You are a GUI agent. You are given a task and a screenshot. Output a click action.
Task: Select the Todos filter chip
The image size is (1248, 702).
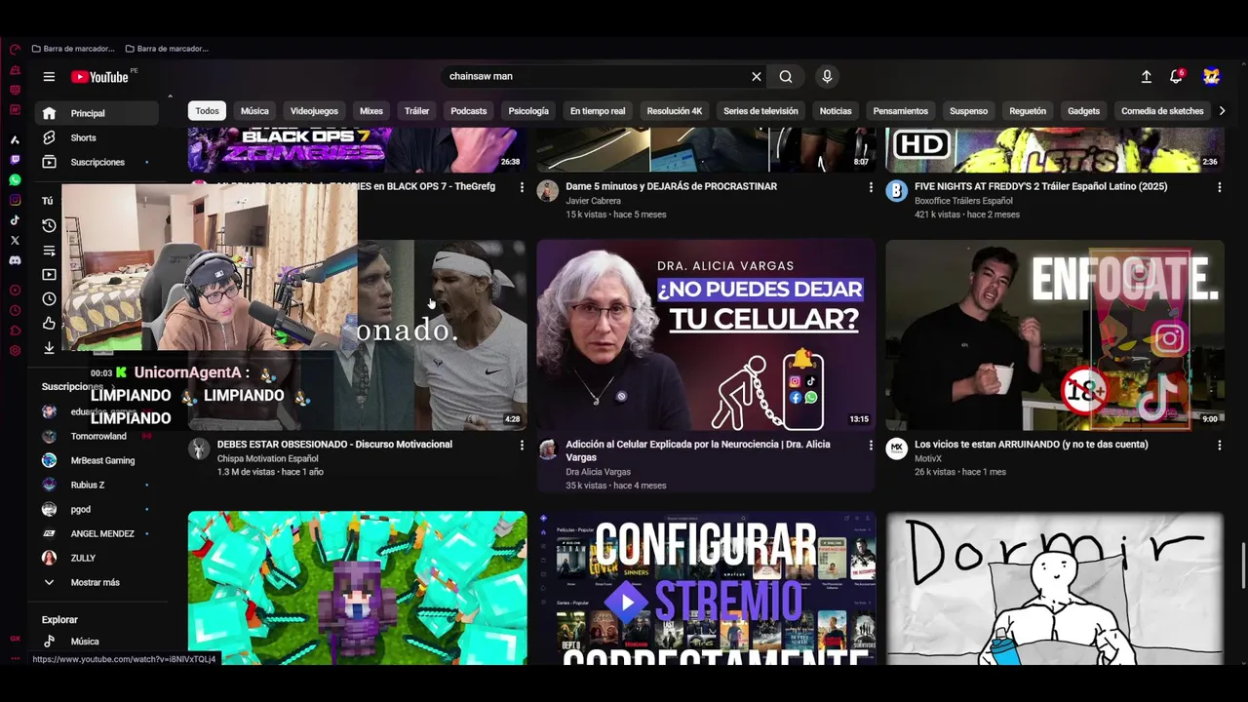pos(207,111)
